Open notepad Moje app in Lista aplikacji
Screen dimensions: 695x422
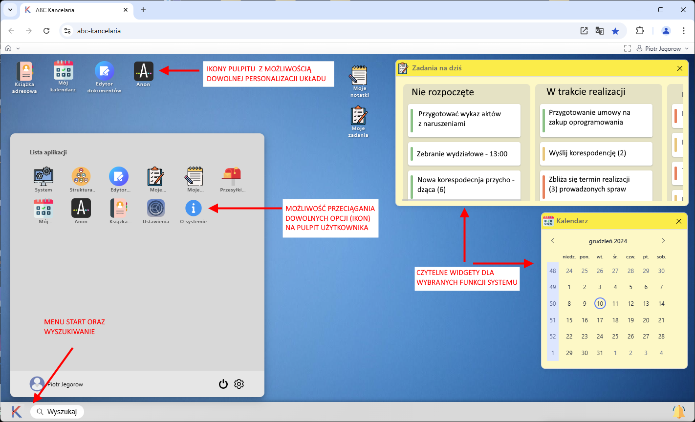click(x=194, y=180)
